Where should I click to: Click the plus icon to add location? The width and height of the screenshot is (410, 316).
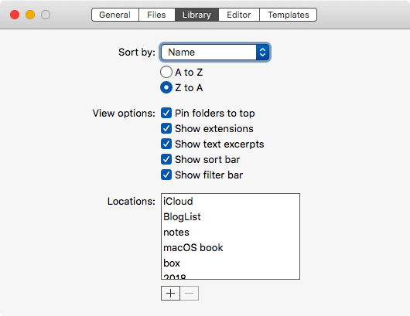coord(170,293)
